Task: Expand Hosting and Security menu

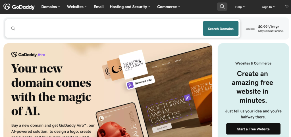Action: click(x=130, y=7)
